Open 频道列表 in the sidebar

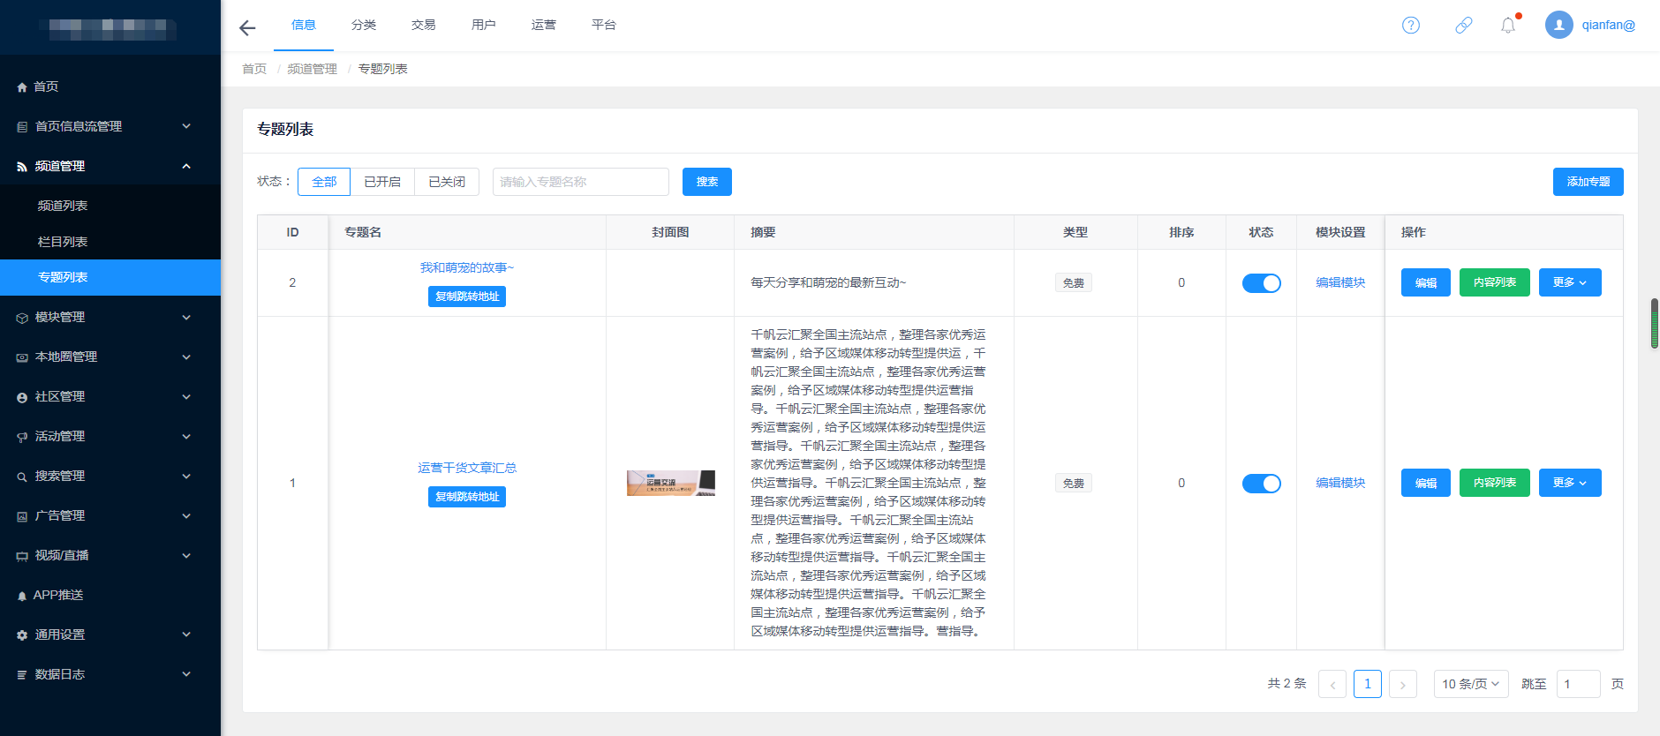coord(110,206)
